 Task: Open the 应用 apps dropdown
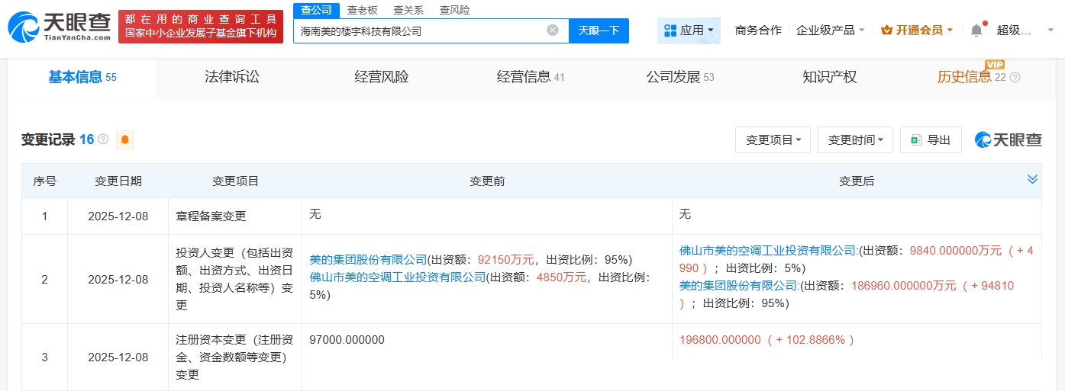(689, 30)
